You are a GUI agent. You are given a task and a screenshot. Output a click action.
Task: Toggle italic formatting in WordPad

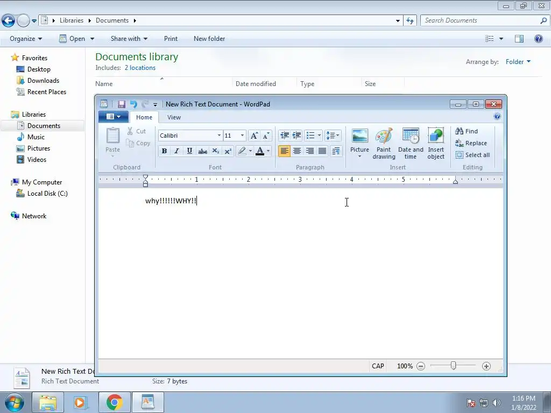[x=176, y=151]
